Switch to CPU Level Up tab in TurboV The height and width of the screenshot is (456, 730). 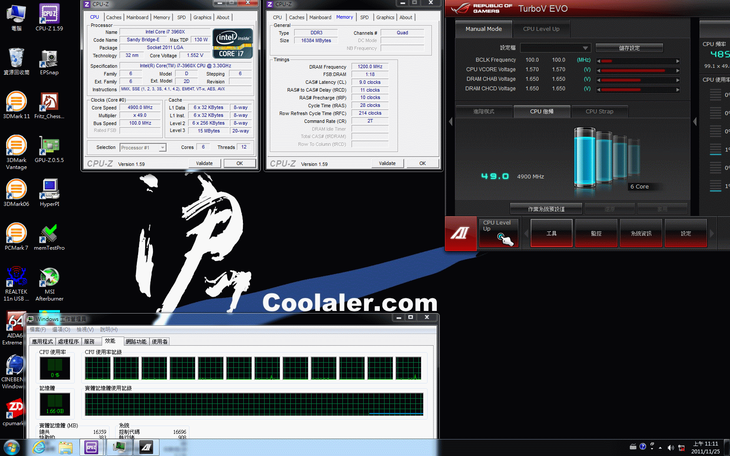pyautogui.click(x=541, y=29)
